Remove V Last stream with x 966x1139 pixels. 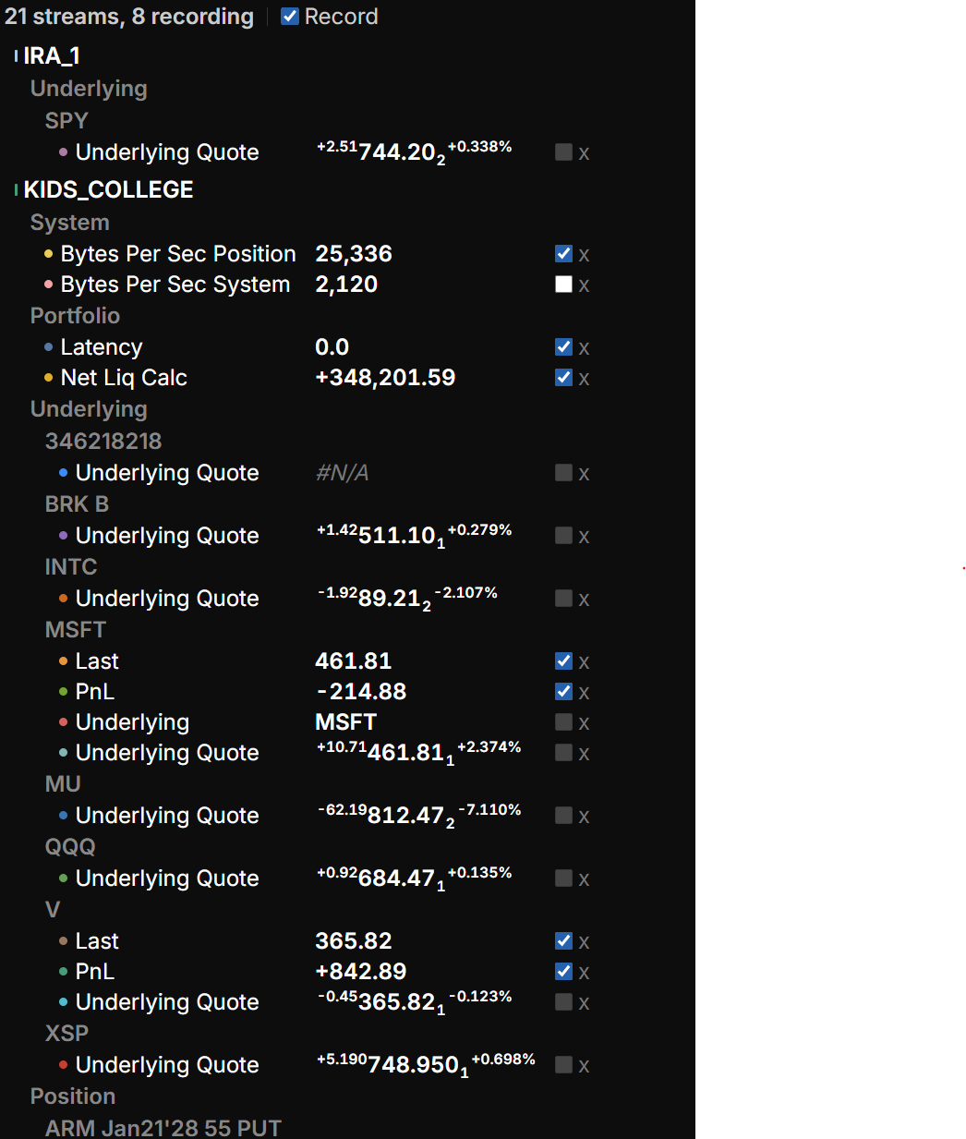tap(584, 942)
